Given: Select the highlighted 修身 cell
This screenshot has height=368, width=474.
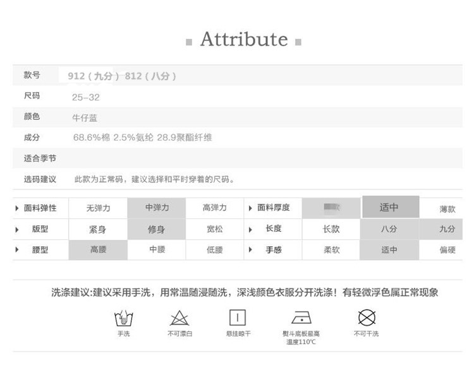Looking at the screenshot, I should 157,229.
